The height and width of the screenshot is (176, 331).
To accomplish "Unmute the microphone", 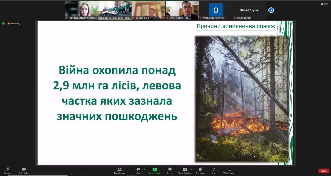I will [8, 170].
